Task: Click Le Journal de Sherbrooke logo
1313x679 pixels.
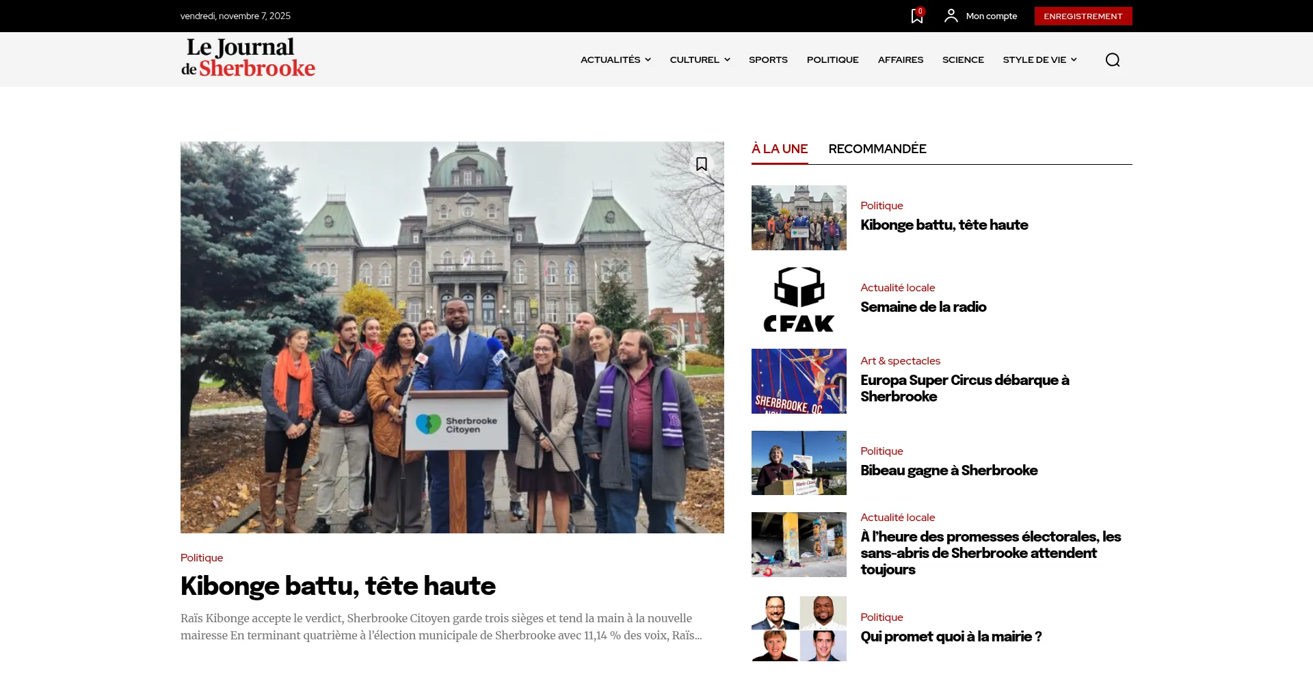Action: [248, 58]
